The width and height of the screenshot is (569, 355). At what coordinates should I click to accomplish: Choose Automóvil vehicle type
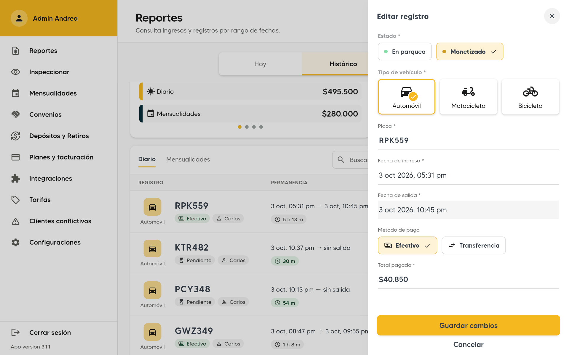407,97
